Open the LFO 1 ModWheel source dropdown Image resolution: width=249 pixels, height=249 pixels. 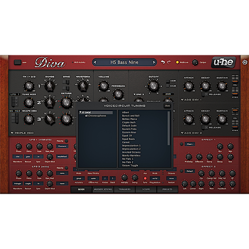(x=62, y=156)
